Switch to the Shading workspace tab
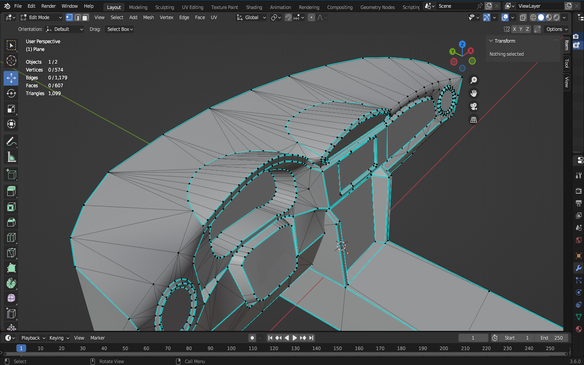584x365 pixels. (254, 7)
